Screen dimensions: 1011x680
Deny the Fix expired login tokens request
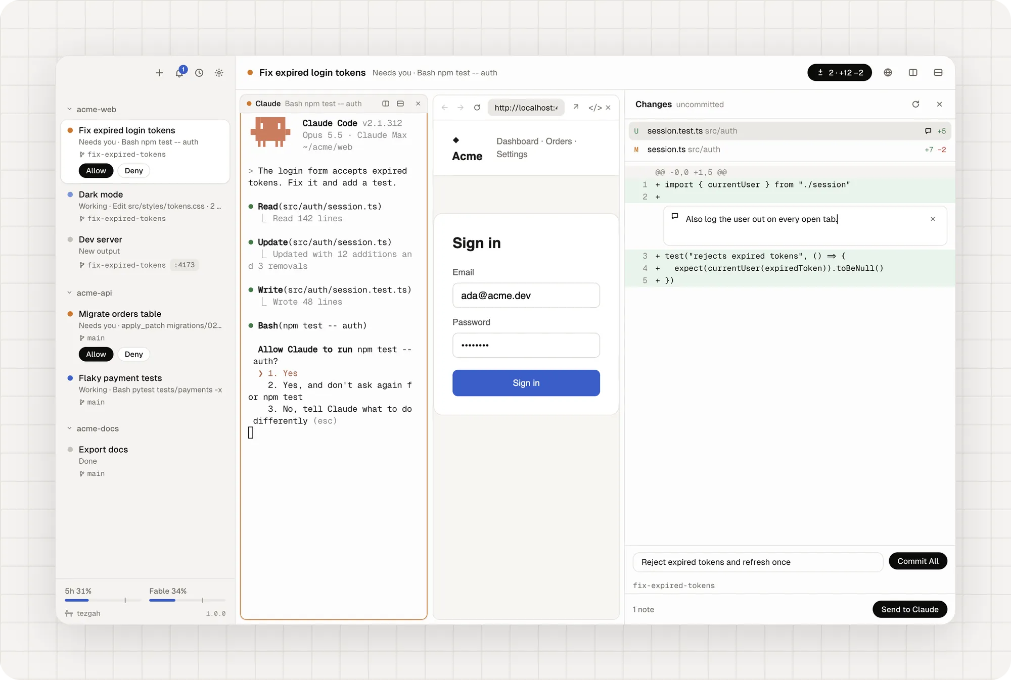pos(134,171)
